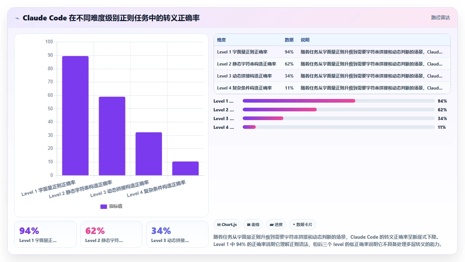This screenshot has width=465, height=262.
Task: Click the Level 1 字面量正则正确率 bar in the chart
Action: [75, 116]
